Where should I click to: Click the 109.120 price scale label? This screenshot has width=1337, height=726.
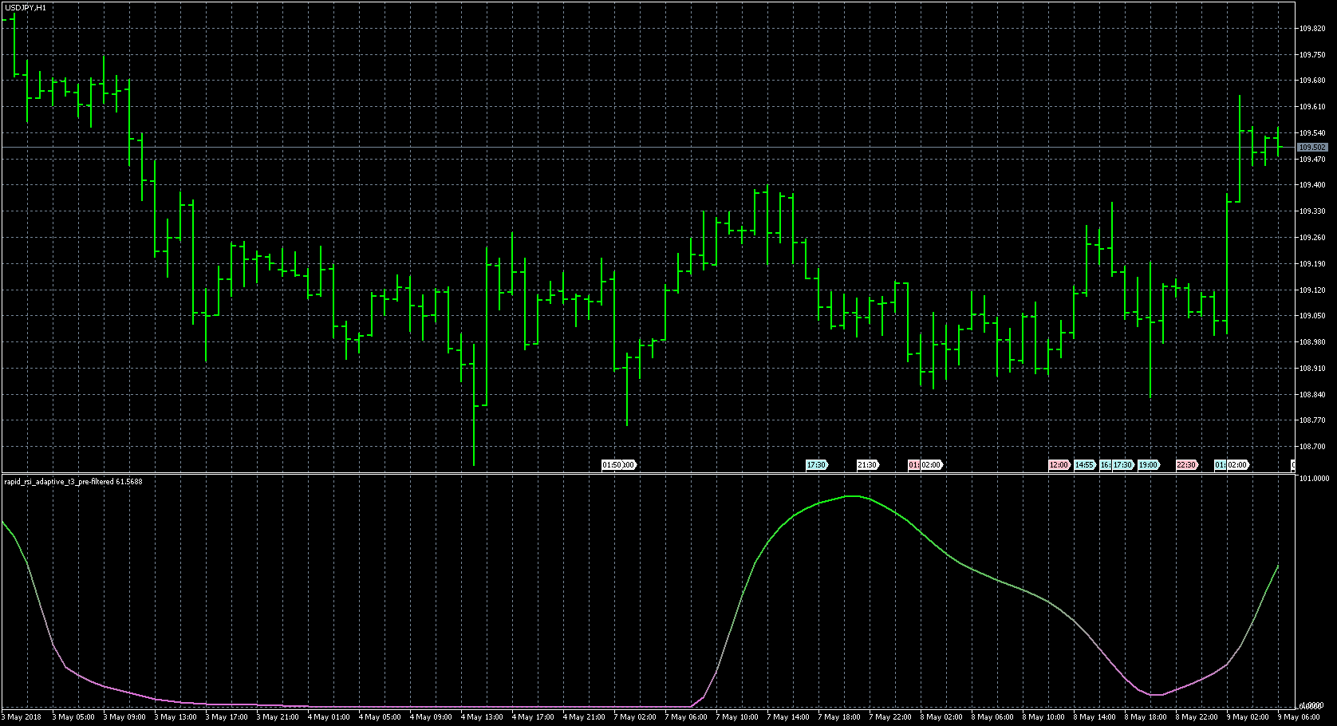[x=1312, y=290]
